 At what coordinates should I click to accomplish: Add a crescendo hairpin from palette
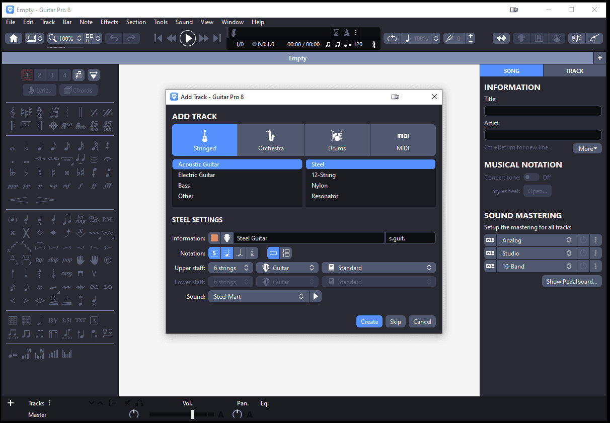pyautogui.click(x=18, y=200)
